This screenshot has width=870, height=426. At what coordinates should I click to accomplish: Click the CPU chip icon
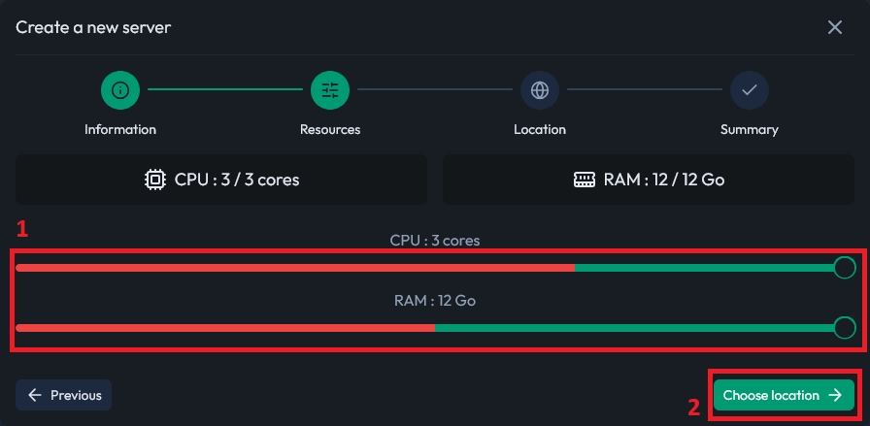click(x=154, y=180)
